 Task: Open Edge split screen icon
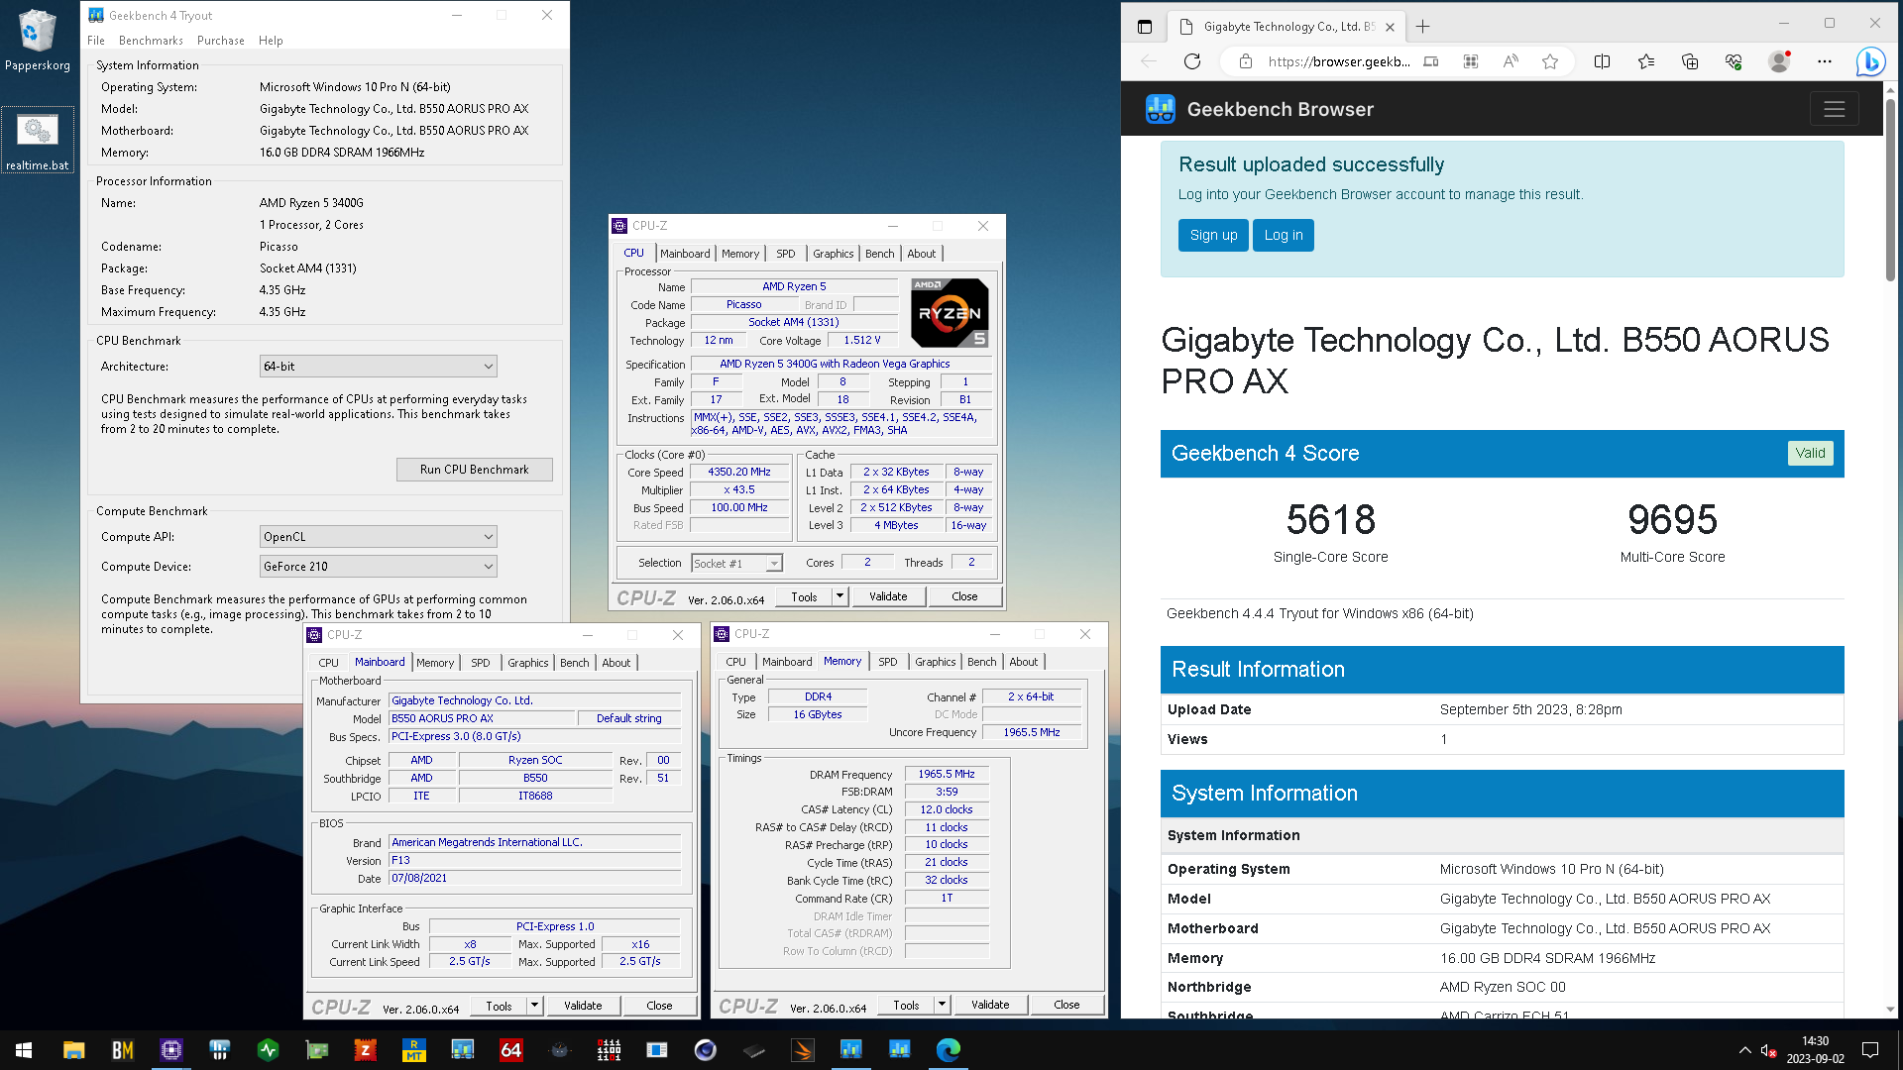point(1602,61)
